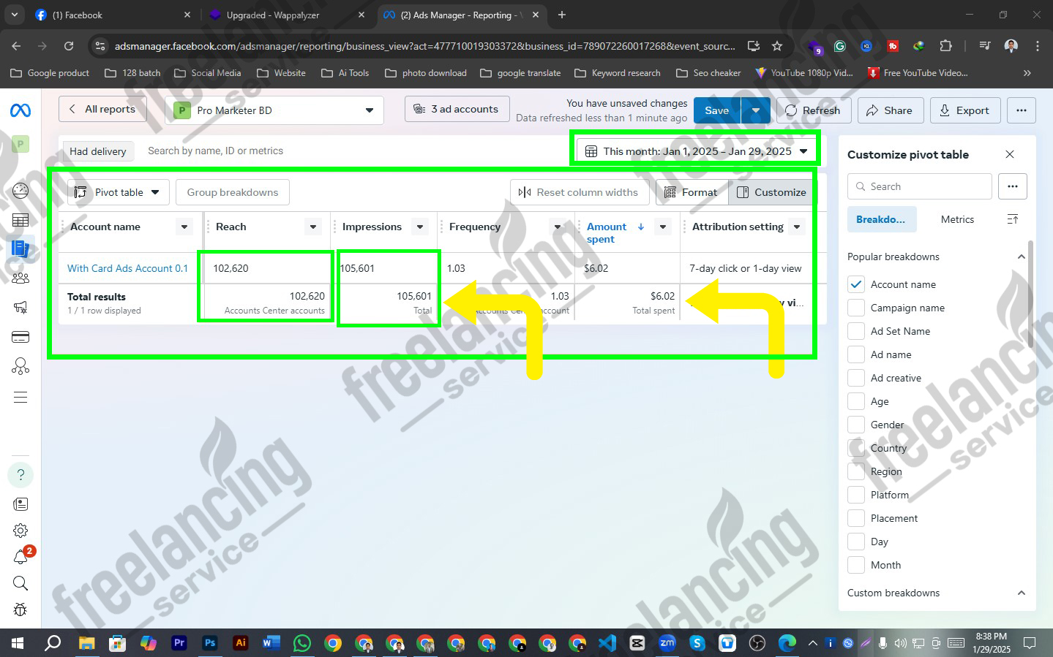This screenshot has width=1053, height=657.
Task: Switch to the Upgraded - Wappalyzer browser tab
Action: click(x=285, y=15)
